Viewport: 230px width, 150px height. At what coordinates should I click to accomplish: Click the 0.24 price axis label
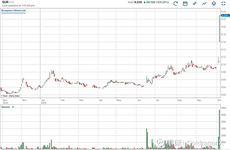coord(223,11)
